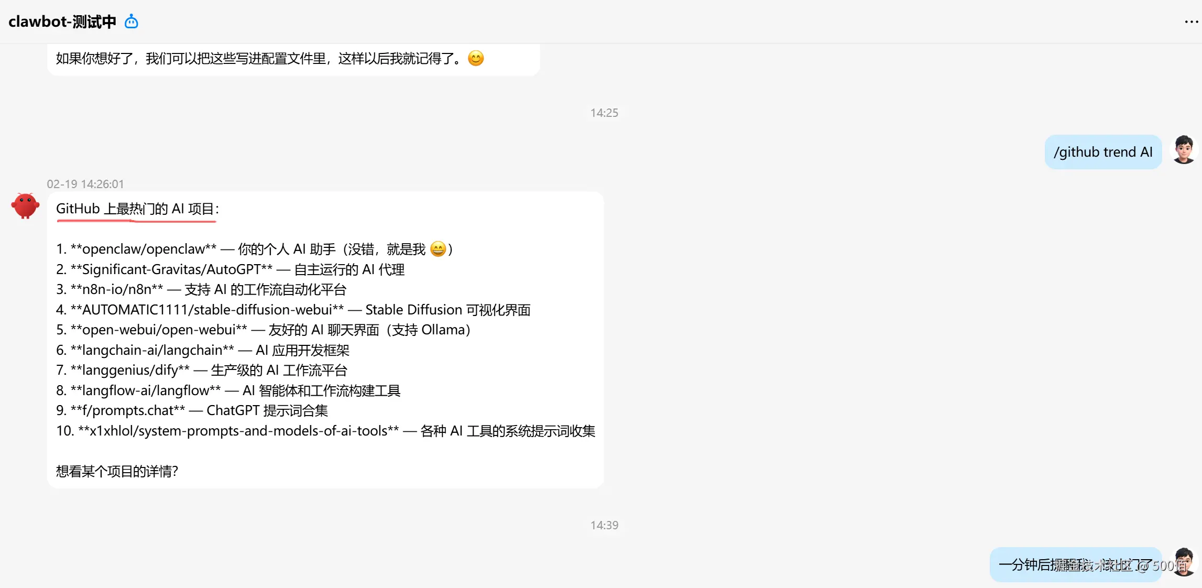1202x588 pixels.
Task: Click the clawbot-测试中 chat title
Action: (x=62, y=21)
